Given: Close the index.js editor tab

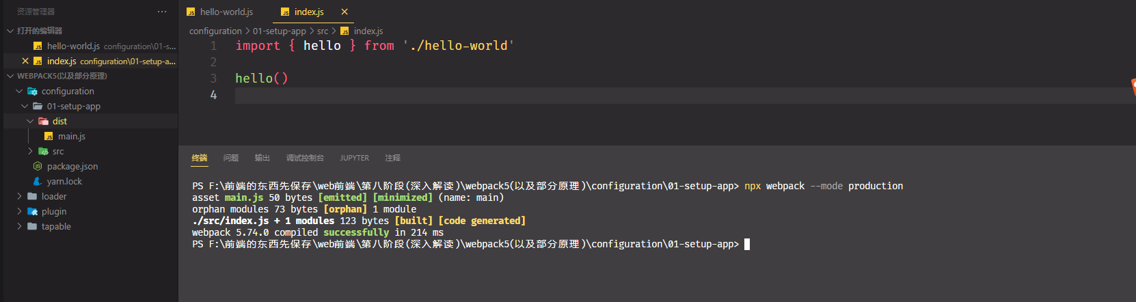Looking at the screenshot, I should point(344,12).
